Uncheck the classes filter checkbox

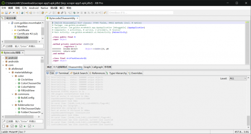coord(12,126)
